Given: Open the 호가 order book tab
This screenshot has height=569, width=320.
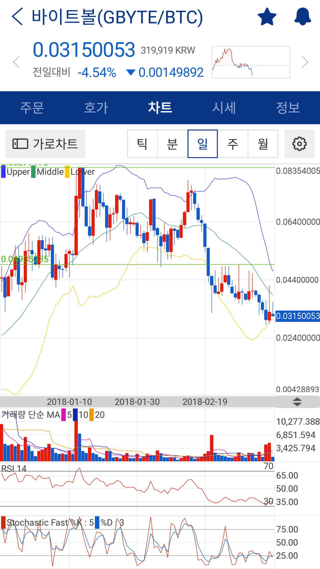Looking at the screenshot, I should point(96,108).
